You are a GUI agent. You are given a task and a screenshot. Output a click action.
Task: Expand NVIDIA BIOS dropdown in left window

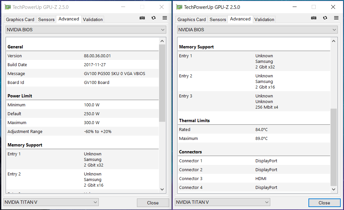pos(86,30)
